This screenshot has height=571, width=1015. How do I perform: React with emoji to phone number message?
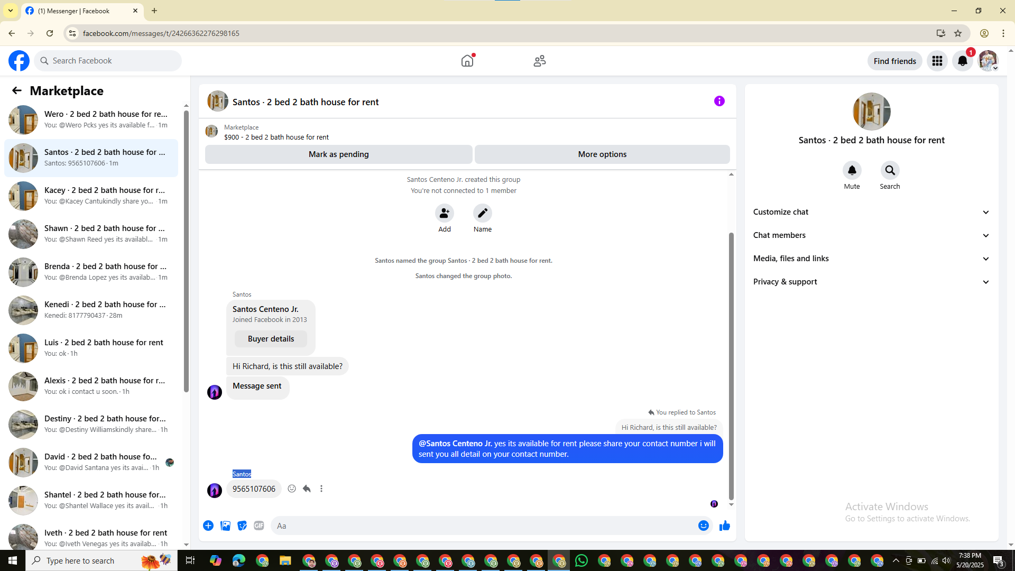click(x=292, y=489)
